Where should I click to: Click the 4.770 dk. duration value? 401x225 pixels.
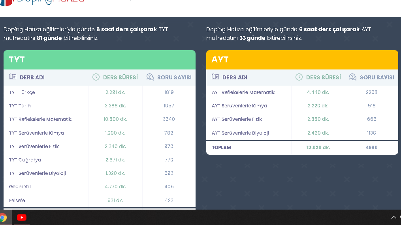[115, 187]
